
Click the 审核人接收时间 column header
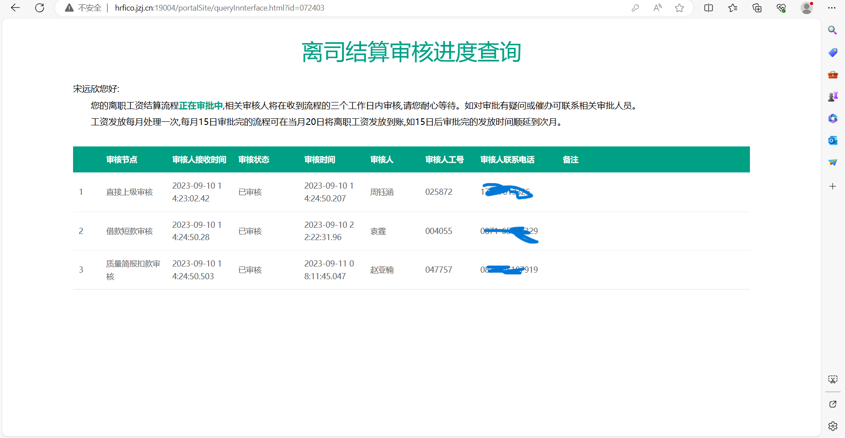(199, 160)
